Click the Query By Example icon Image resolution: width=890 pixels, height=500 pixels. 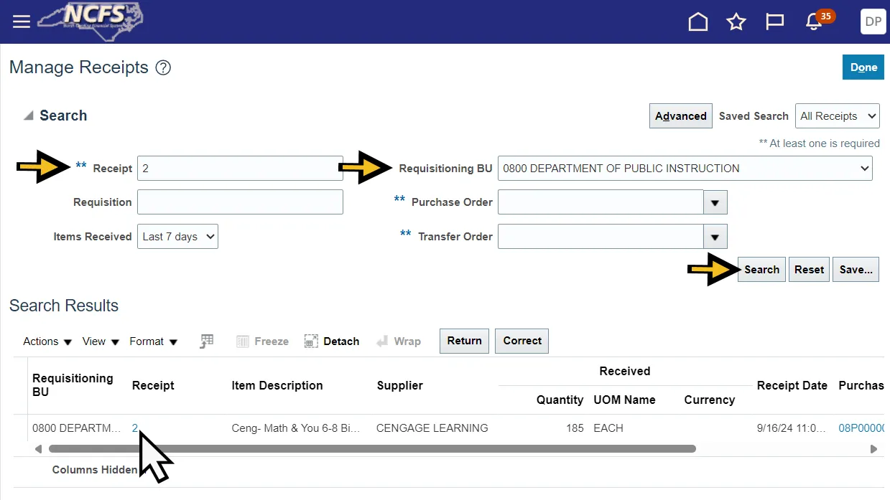(x=207, y=341)
